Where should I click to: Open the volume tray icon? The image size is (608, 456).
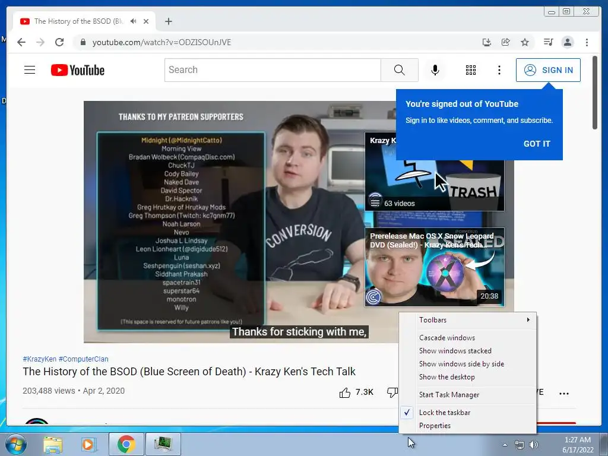(534, 445)
